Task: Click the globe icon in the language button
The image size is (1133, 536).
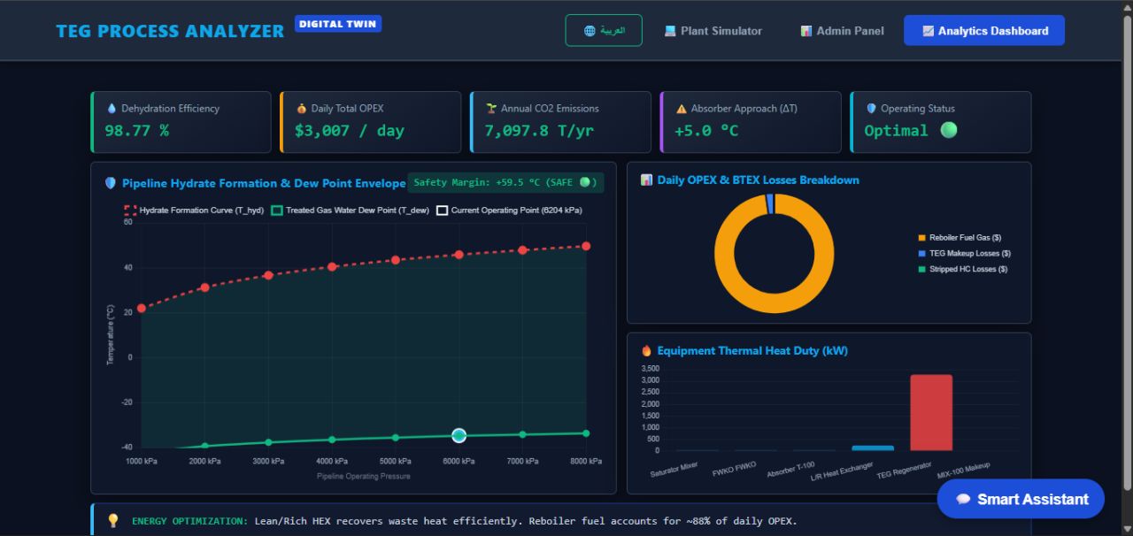Action: coord(590,31)
